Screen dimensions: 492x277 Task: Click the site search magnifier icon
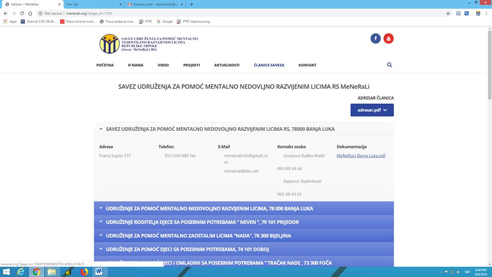tap(389, 65)
